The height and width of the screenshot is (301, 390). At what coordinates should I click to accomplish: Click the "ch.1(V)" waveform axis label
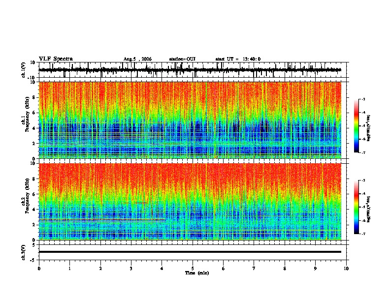pos(24,70)
